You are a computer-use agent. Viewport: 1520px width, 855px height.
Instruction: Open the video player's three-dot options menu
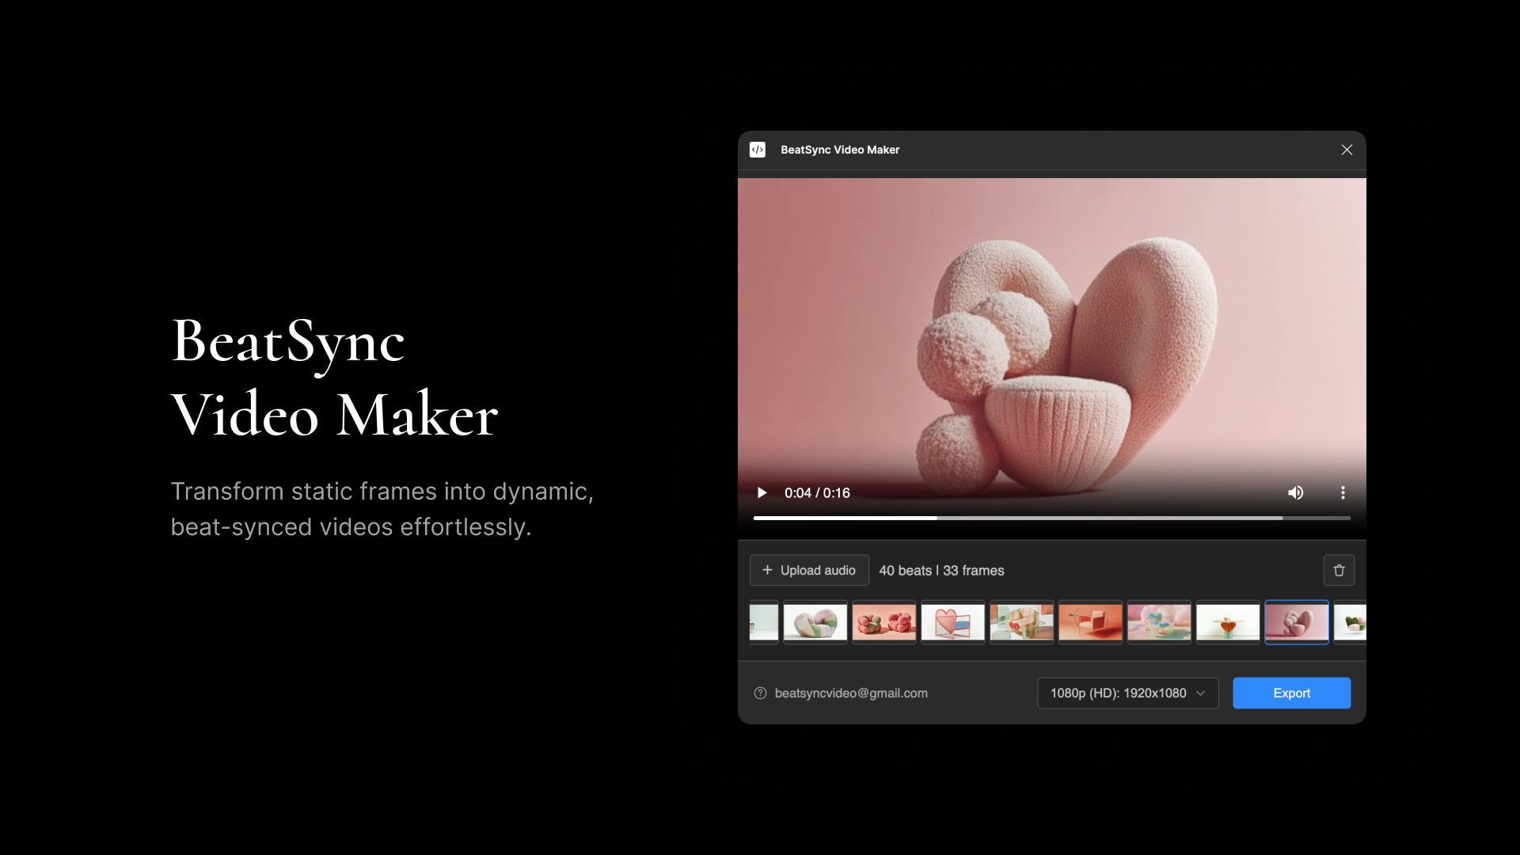pyautogui.click(x=1343, y=492)
